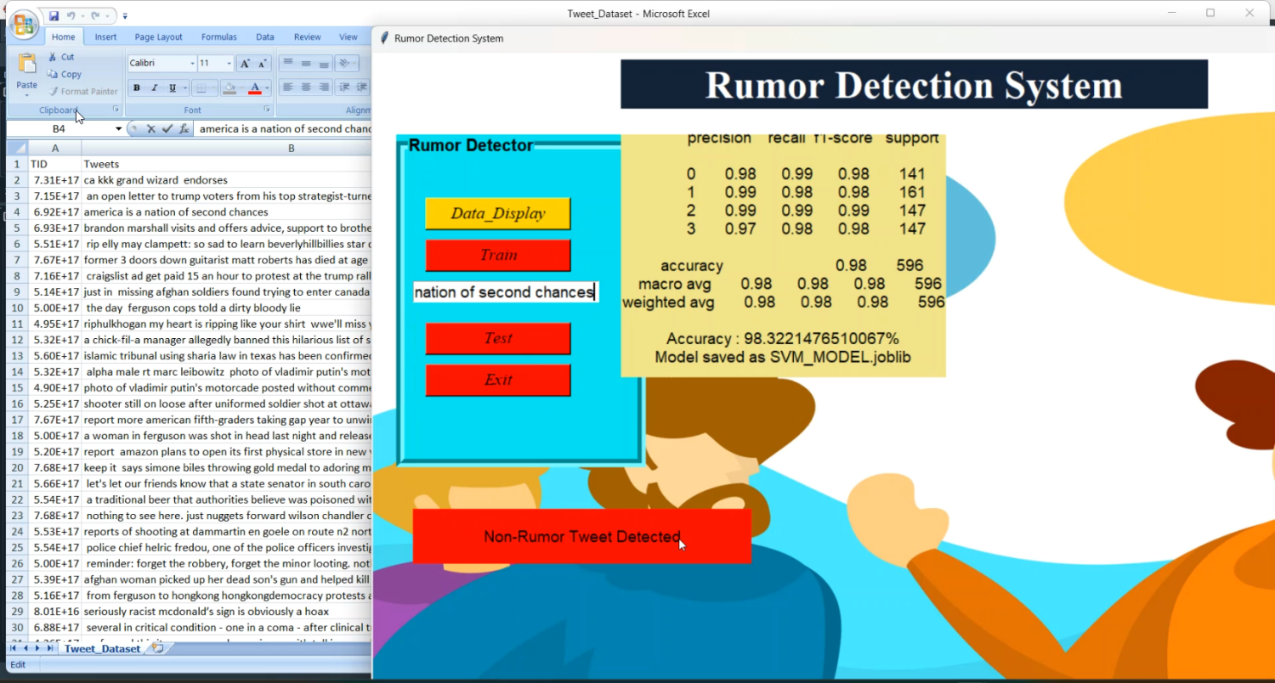Screen dimensions: 1275x683
Task: Toggle bold formatting
Action: coord(136,88)
